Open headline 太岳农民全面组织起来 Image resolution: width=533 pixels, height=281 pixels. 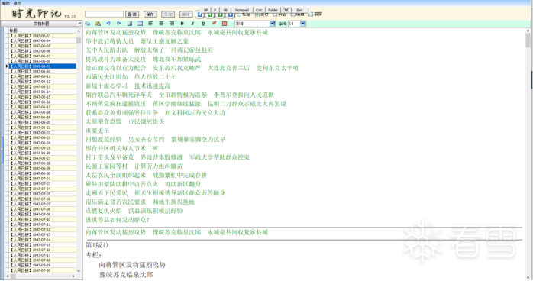point(115,175)
